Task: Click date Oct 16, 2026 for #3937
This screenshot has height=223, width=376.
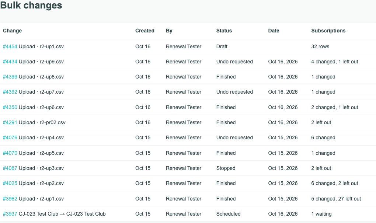Action: pos(283,214)
